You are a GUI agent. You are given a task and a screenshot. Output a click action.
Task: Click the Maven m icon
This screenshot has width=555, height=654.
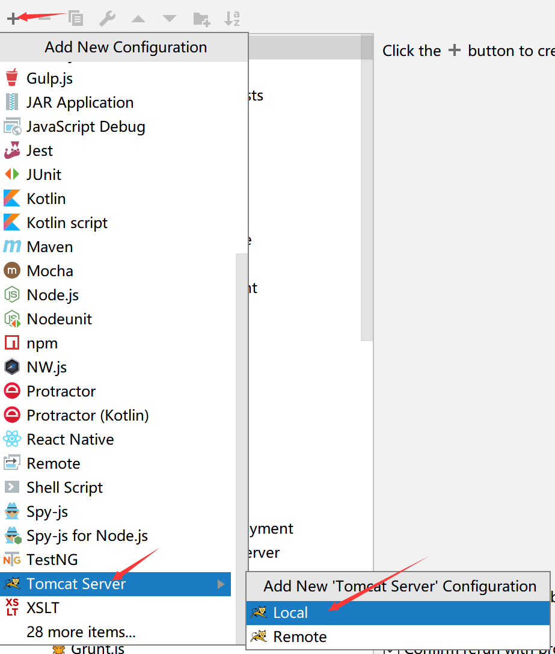pyautogui.click(x=11, y=246)
